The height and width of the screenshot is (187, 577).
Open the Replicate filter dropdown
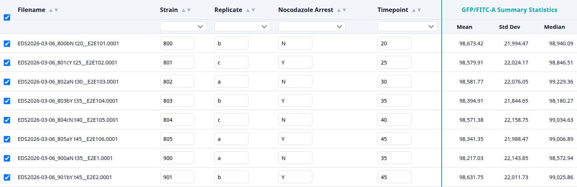tap(242, 26)
